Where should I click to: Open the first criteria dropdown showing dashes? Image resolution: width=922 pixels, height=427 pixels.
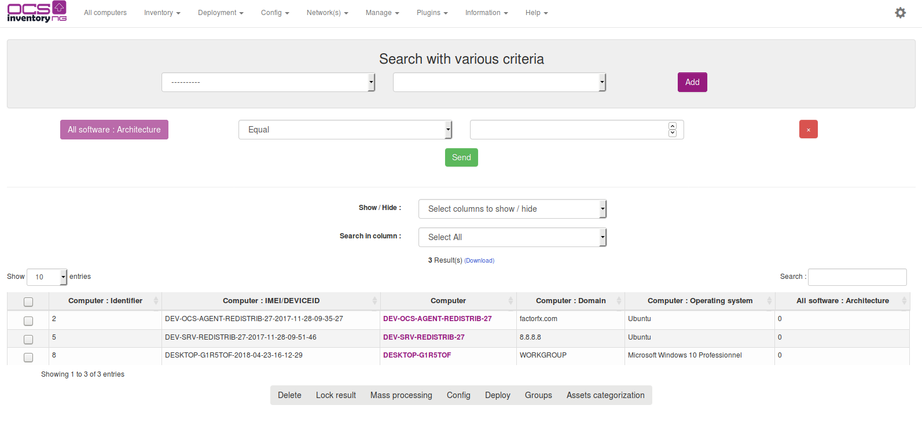click(269, 82)
